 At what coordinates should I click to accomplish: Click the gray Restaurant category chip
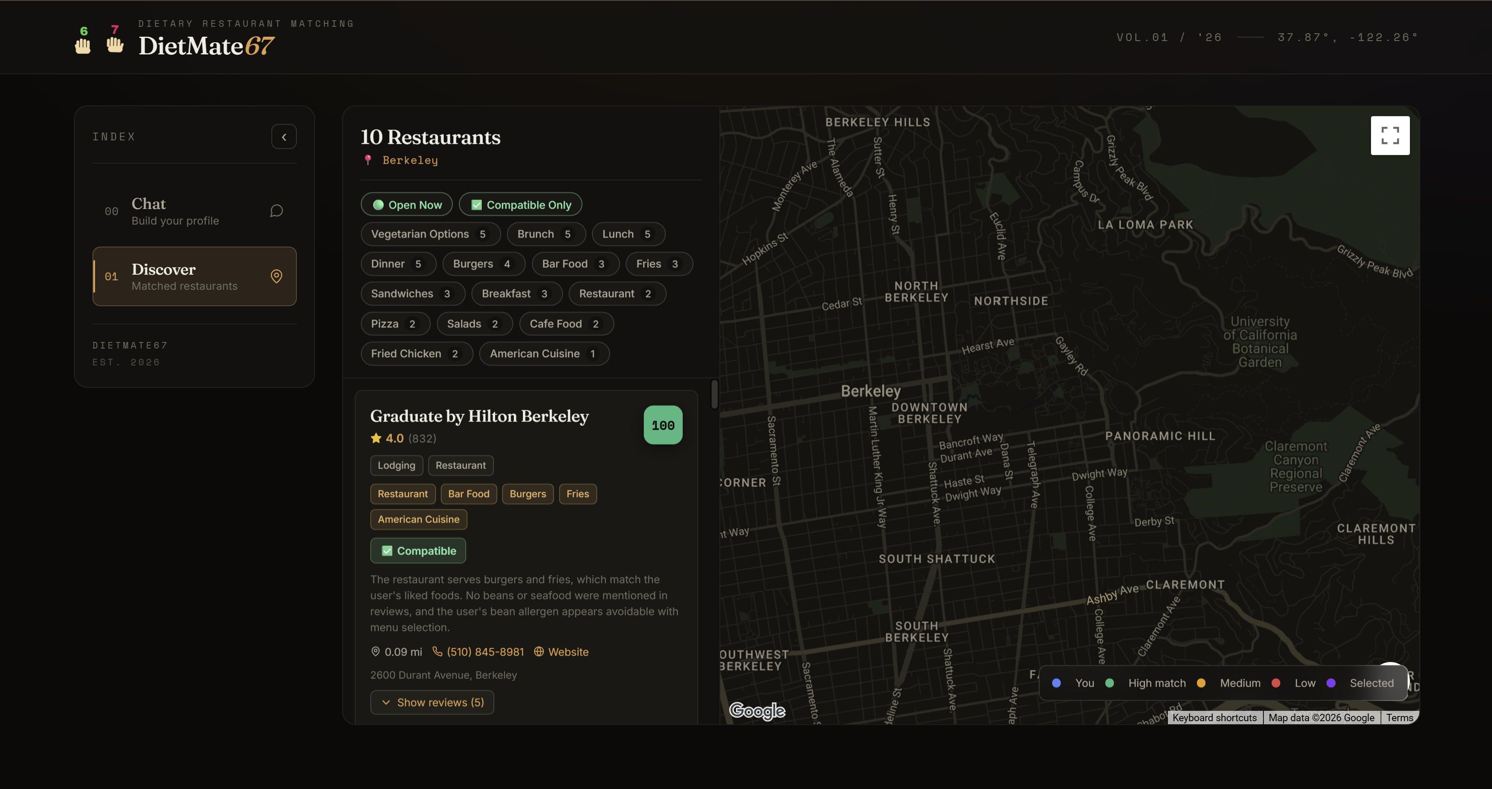pyautogui.click(x=461, y=466)
